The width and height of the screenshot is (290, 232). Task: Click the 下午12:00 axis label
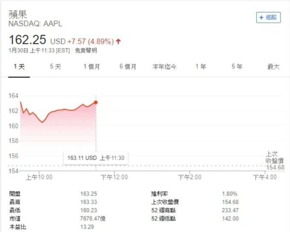pyautogui.click(x=114, y=177)
